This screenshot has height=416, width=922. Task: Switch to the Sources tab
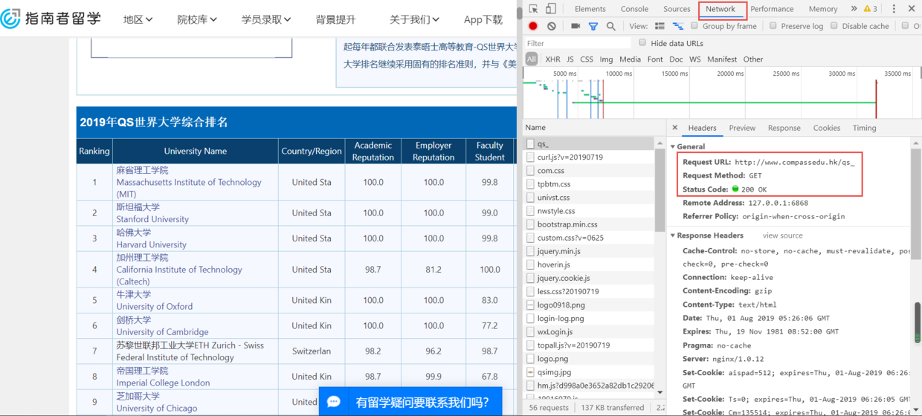677,9
